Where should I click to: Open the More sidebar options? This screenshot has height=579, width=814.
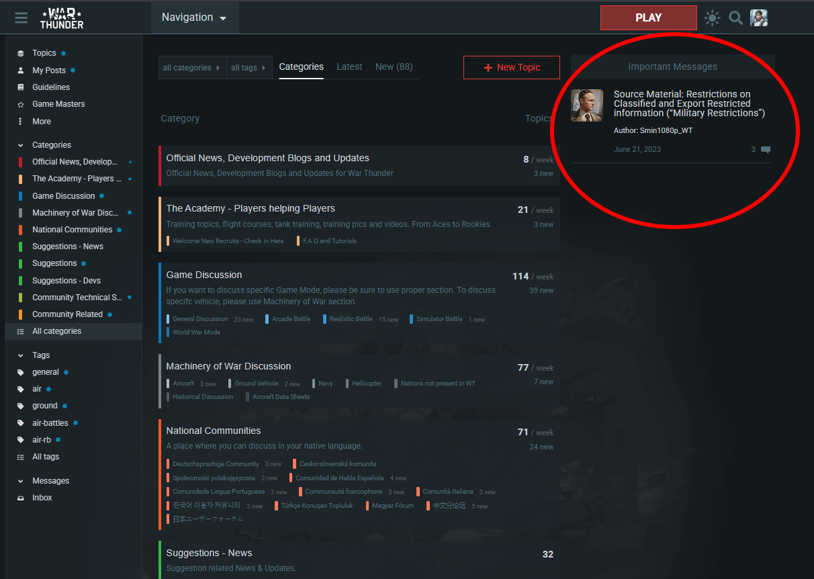(42, 122)
